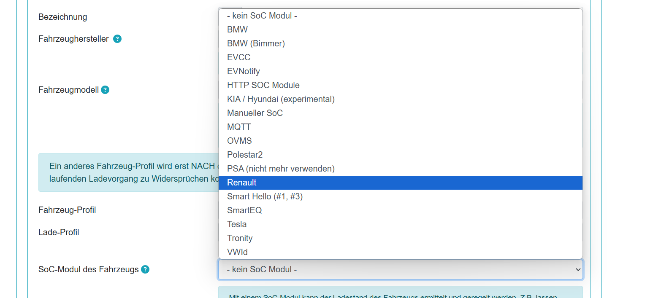
Task: Click the Lade-Profil label
Action: (59, 232)
